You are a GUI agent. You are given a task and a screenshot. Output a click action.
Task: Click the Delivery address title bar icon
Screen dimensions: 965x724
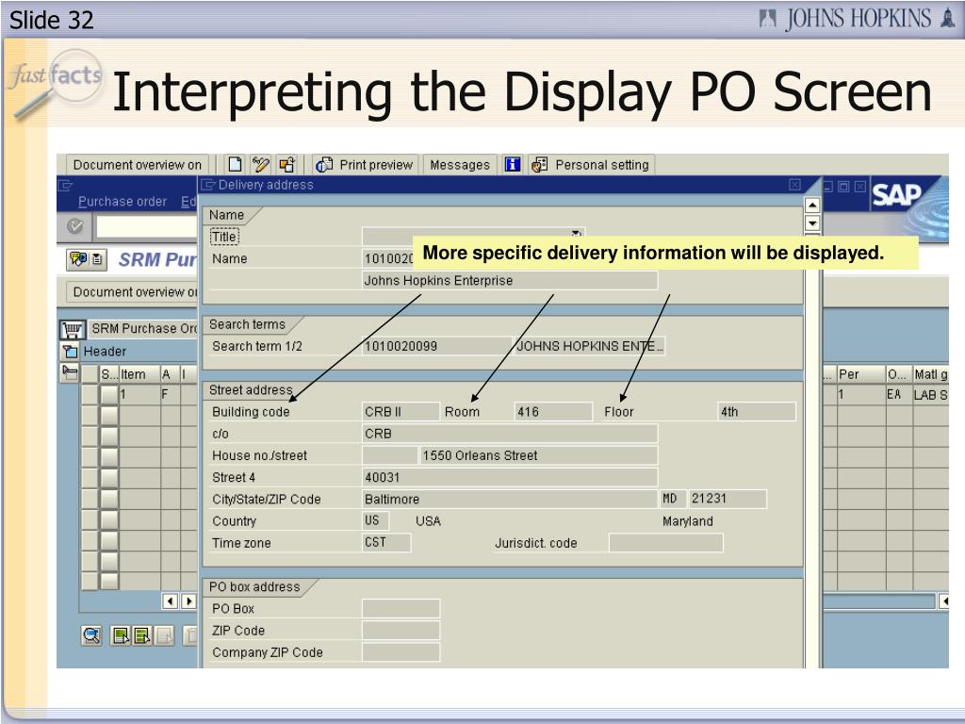click(208, 185)
